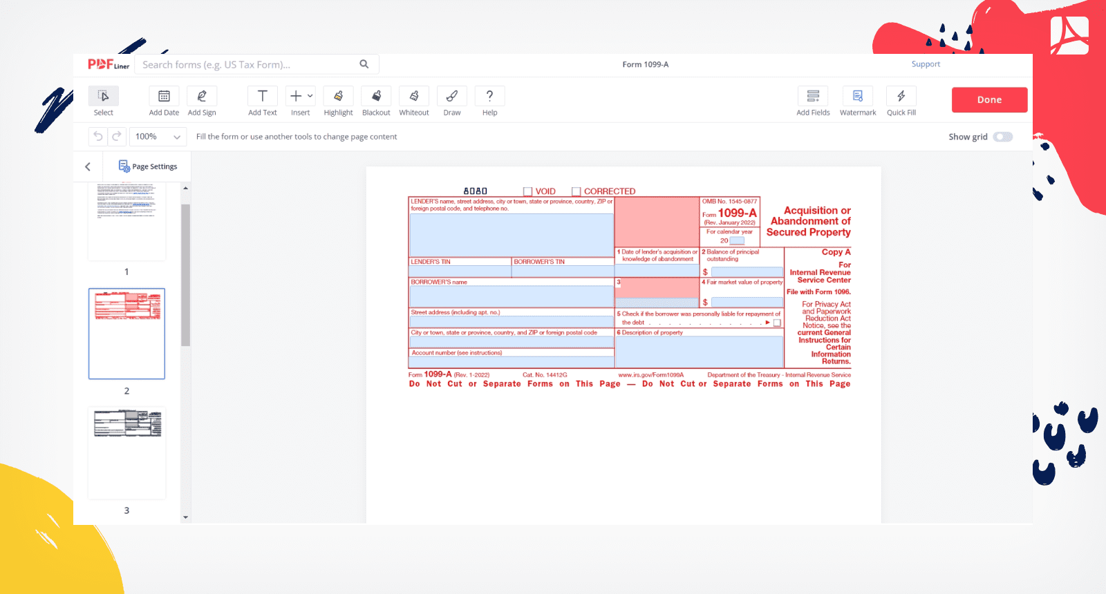
Task: Open the Help question mark
Action: 489,96
